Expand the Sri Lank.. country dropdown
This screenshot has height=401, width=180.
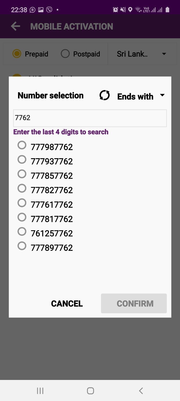pyautogui.click(x=142, y=54)
